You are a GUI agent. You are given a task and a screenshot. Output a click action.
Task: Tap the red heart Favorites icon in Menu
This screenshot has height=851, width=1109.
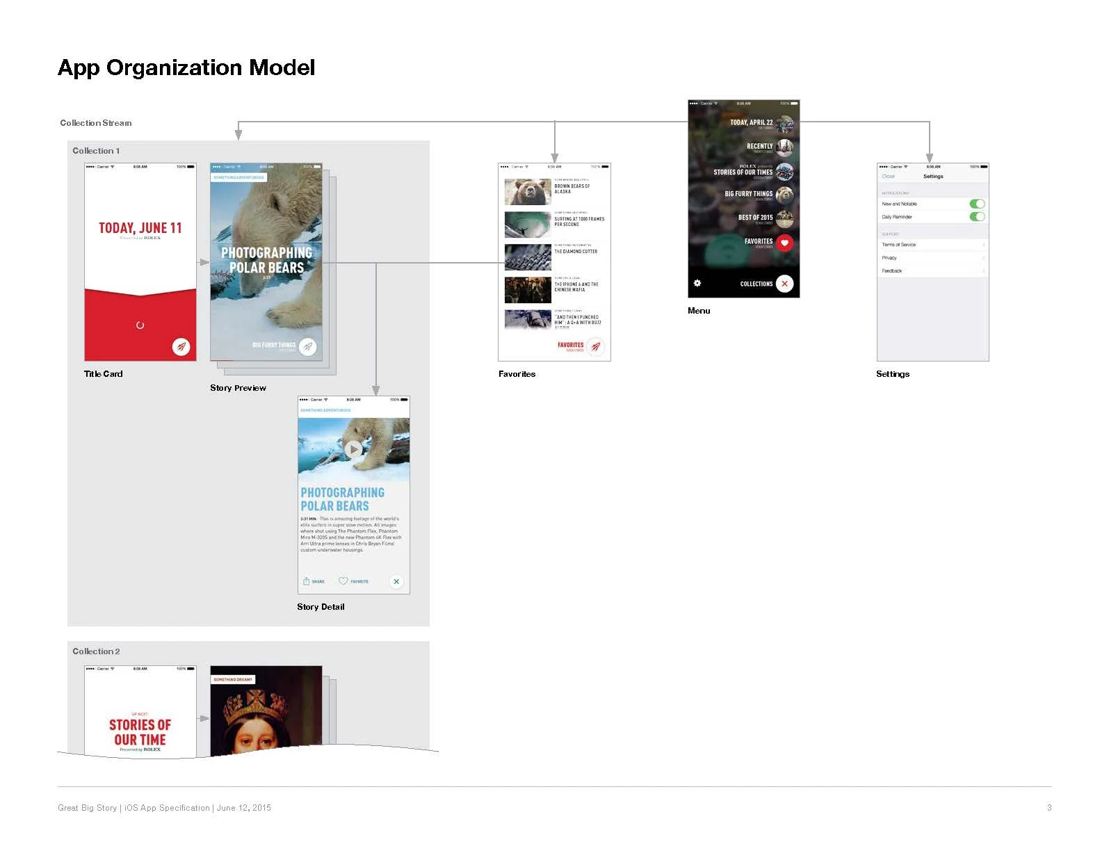coord(784,243)
